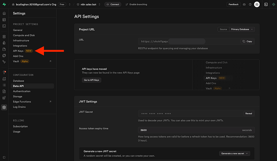Open the inline SQL terminal icon

266,4
